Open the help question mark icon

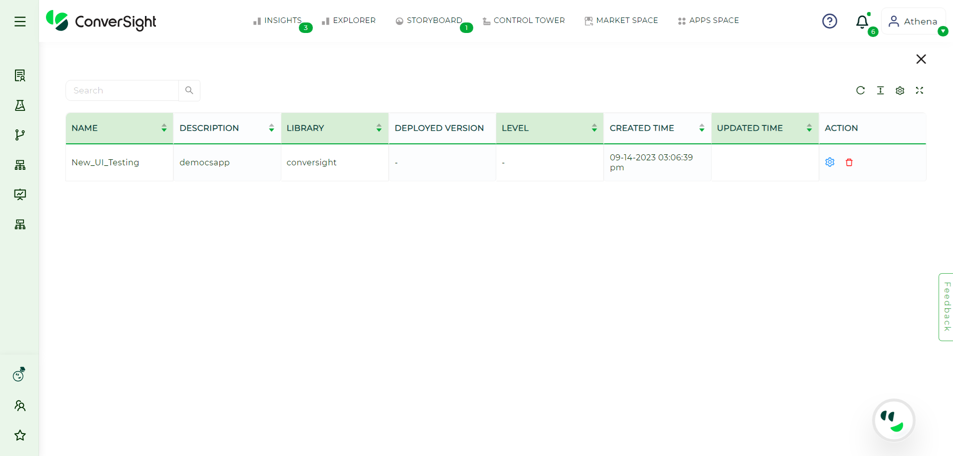point(830,21)
